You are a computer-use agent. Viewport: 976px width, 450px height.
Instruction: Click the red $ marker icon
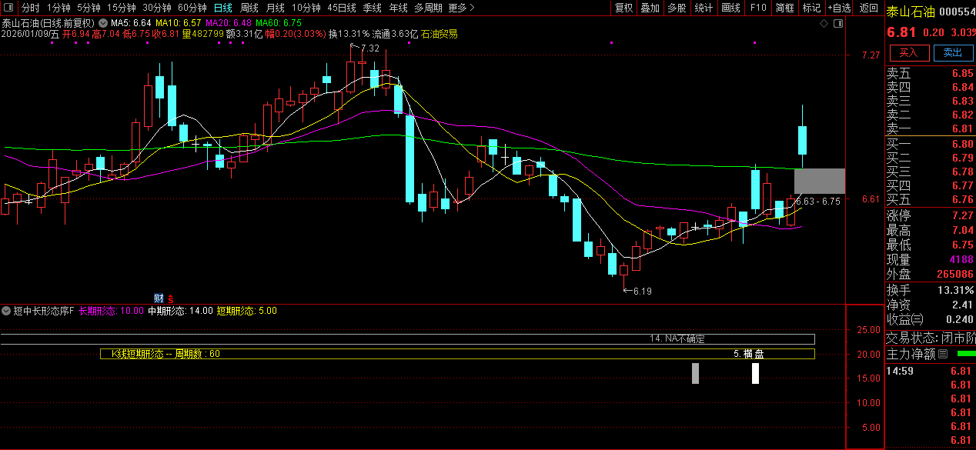pos(171,298)
